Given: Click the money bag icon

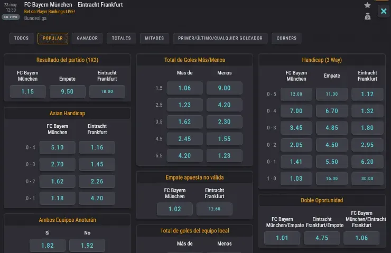Looking at the screenshot, I should [x=367, y=16].
